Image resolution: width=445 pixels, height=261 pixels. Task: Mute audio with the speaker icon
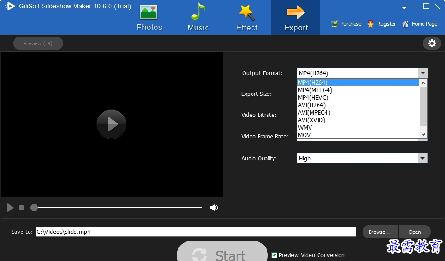tap(214, 208)
